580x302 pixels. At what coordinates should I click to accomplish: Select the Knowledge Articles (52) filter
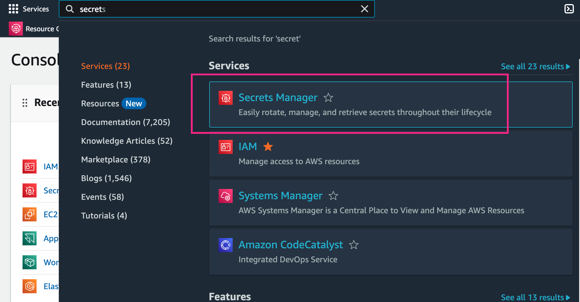click(x=127, y=141)
